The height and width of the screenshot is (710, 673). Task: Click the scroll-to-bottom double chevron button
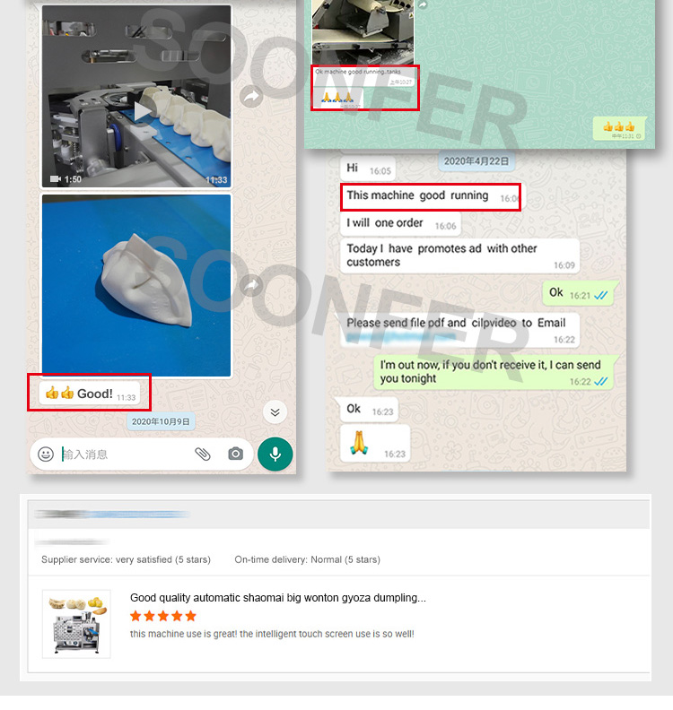point(275,412)
